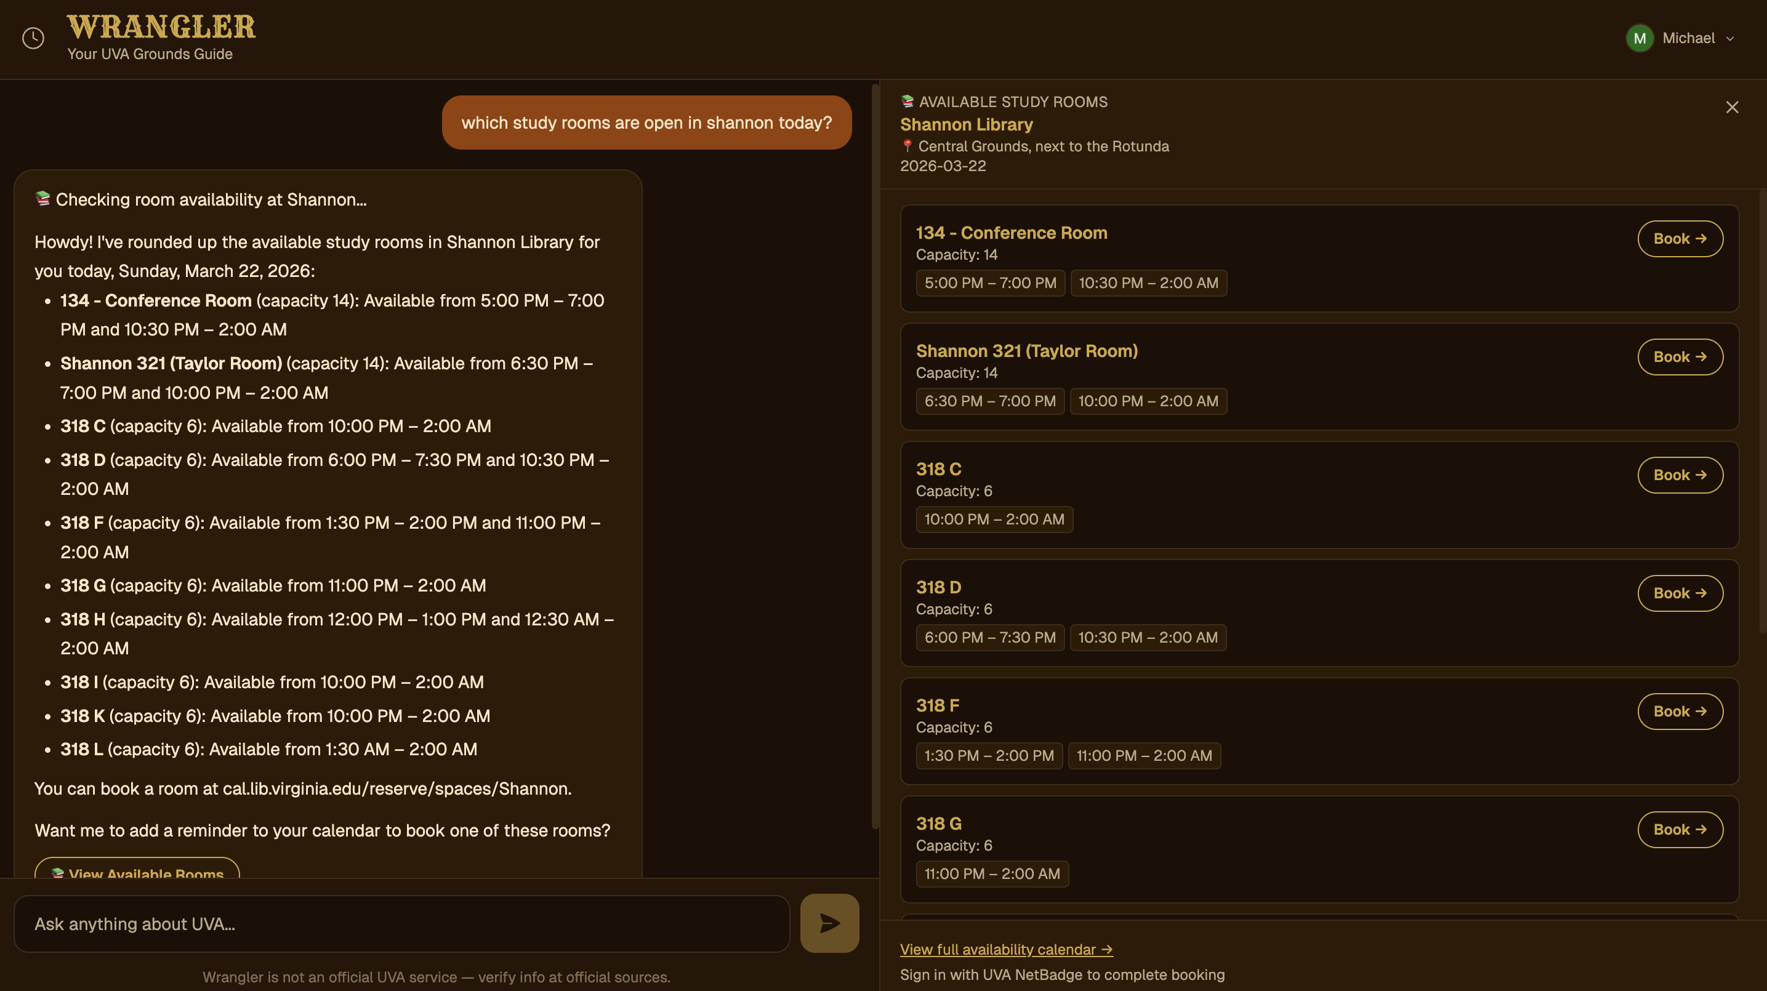Close the available study rooms panel
This screenshot has width=1767, height=991.
pos(1732,107)
